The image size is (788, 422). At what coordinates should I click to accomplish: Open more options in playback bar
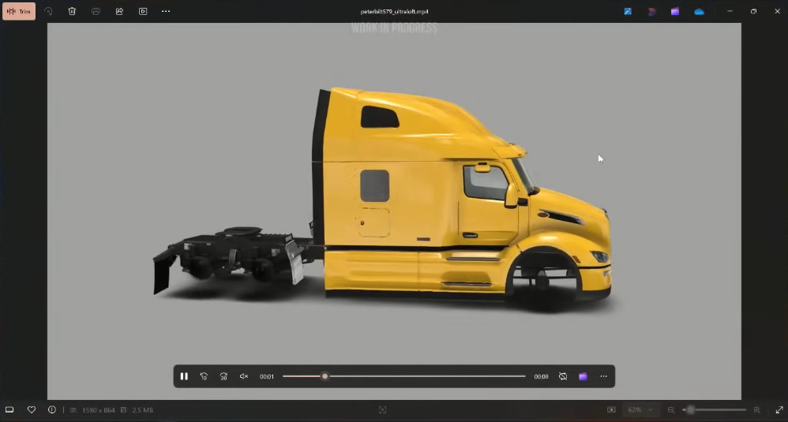(603, 376)
